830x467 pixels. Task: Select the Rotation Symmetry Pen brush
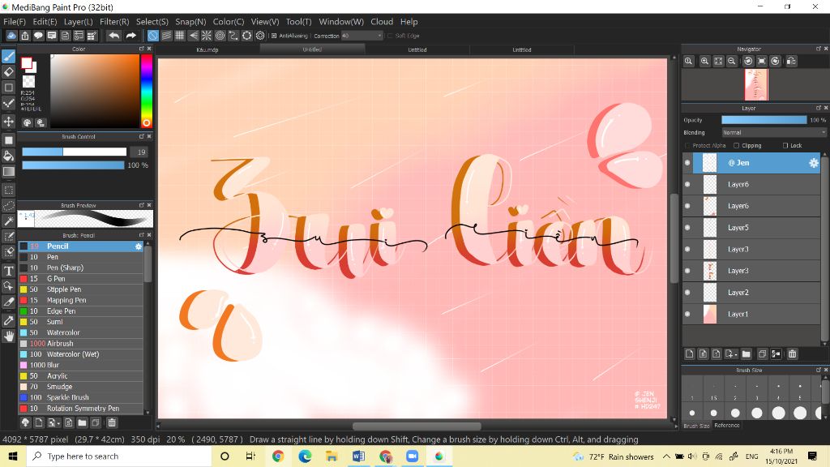pos(80,409)
